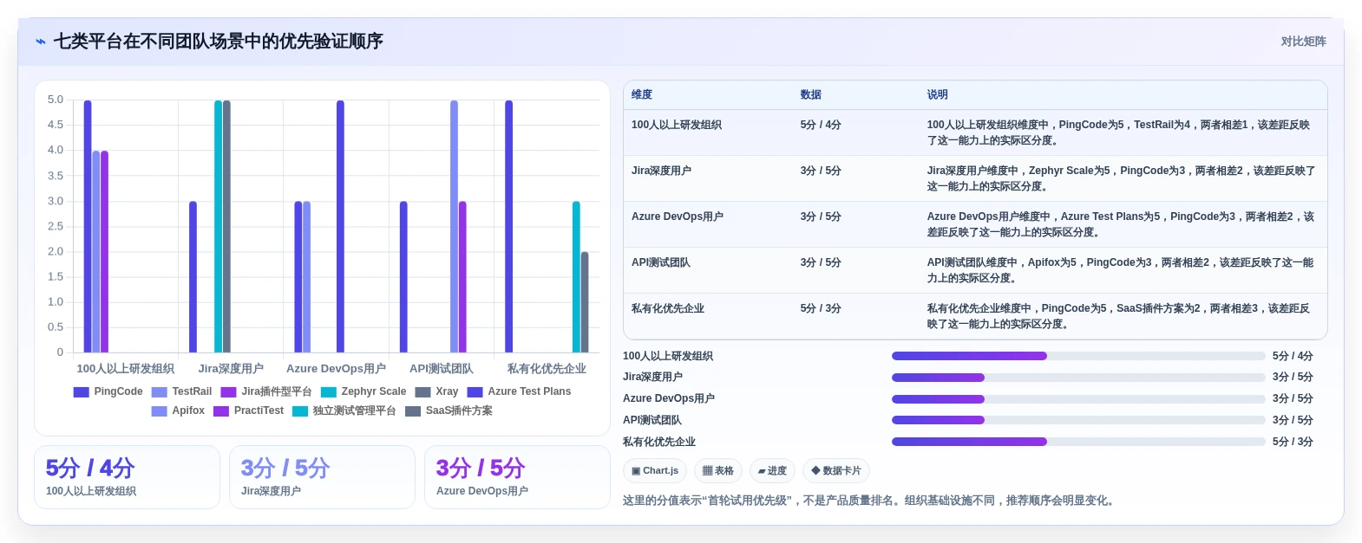Toggle Zephyr Scale legend entry
Screen dimensions: 1362x543
tap(363, 392)
